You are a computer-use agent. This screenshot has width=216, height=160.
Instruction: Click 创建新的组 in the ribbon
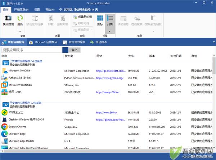[82, 17]
